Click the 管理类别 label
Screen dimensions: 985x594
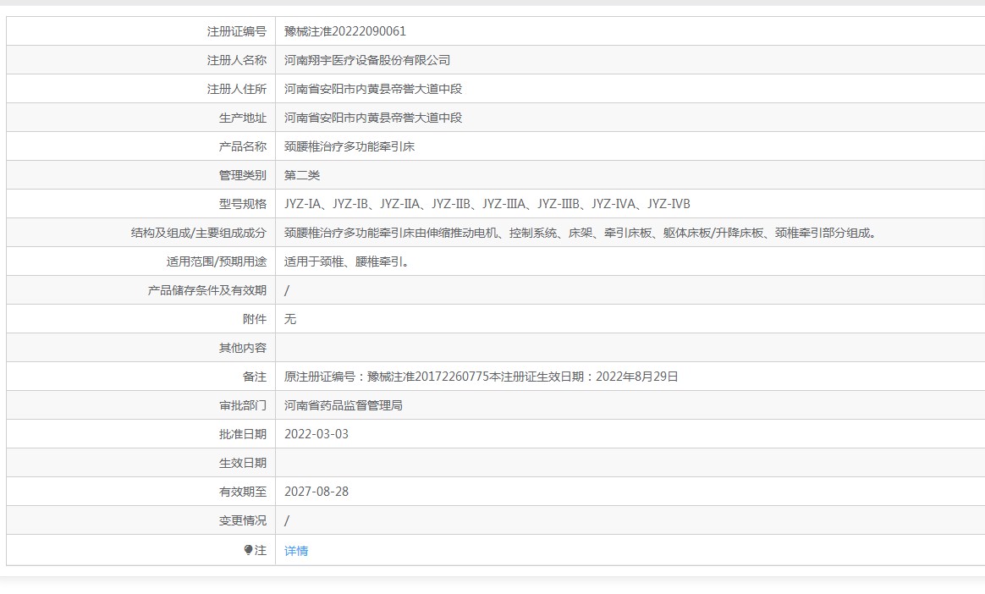243,175
